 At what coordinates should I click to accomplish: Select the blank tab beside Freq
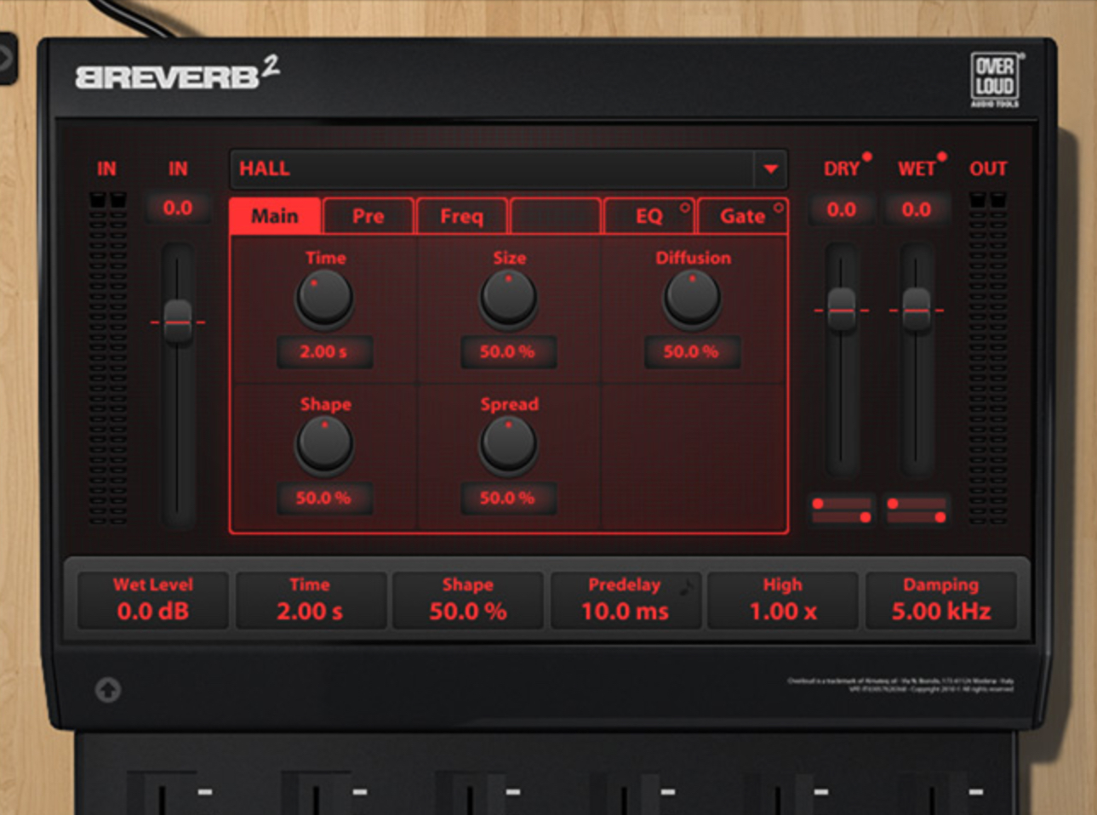(x=555, y=216)
